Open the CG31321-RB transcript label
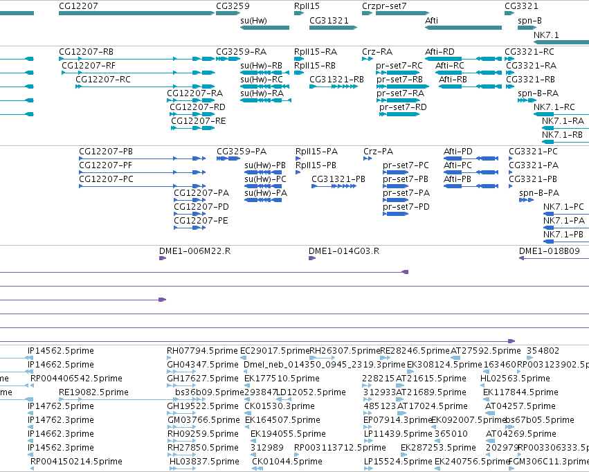This screenshot has height=472, width=589. tap(336, 79)
